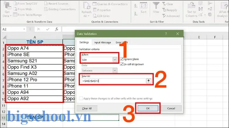
Task: Open the Get Data menu
Action: click(x=7, y=10)
